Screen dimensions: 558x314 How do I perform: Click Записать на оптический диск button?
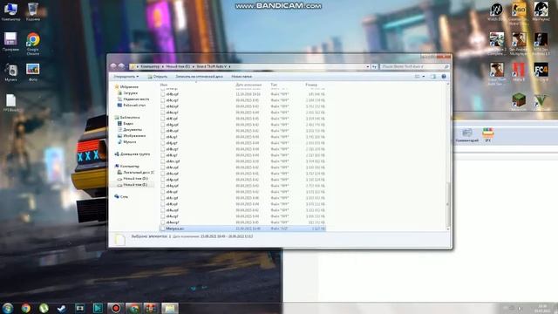point(200,77)
